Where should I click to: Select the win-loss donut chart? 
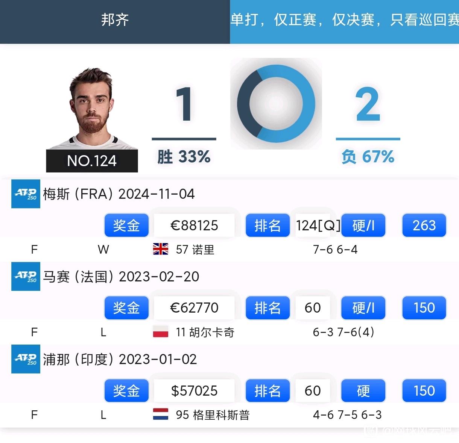276,104
